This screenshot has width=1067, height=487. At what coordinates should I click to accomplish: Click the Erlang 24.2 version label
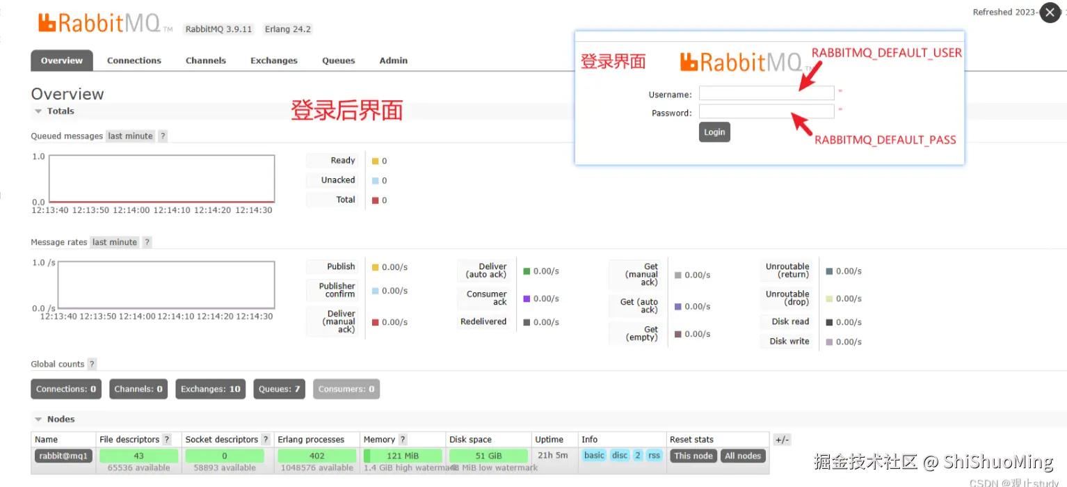(x=287, y=29)
